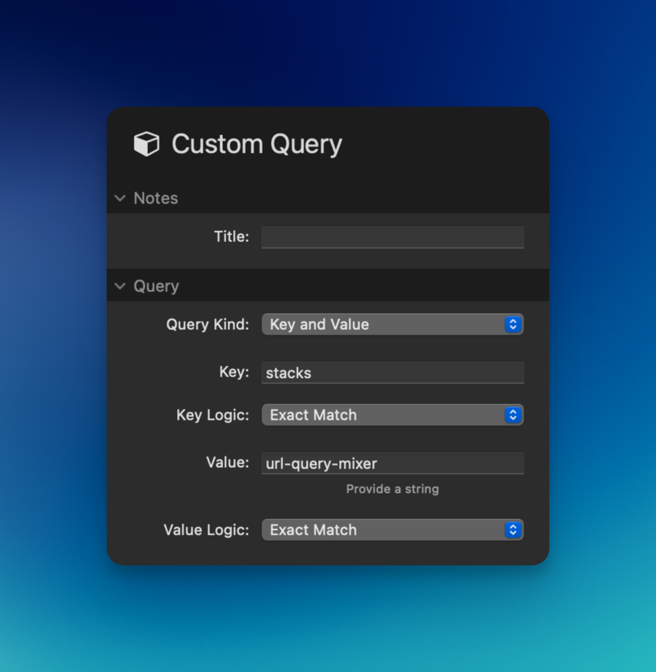Collapse the Notes section chevron

(120, 198)
